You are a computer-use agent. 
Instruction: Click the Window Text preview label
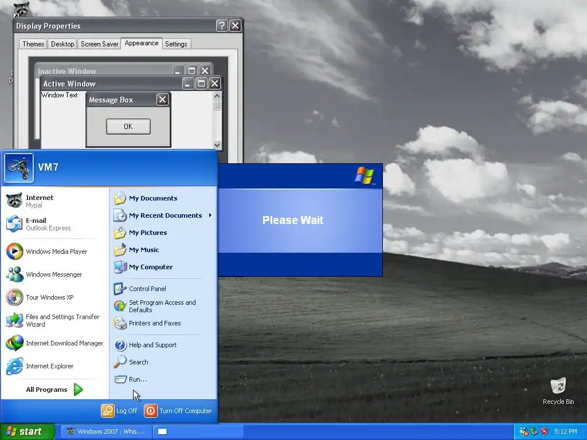click(60, 95)
